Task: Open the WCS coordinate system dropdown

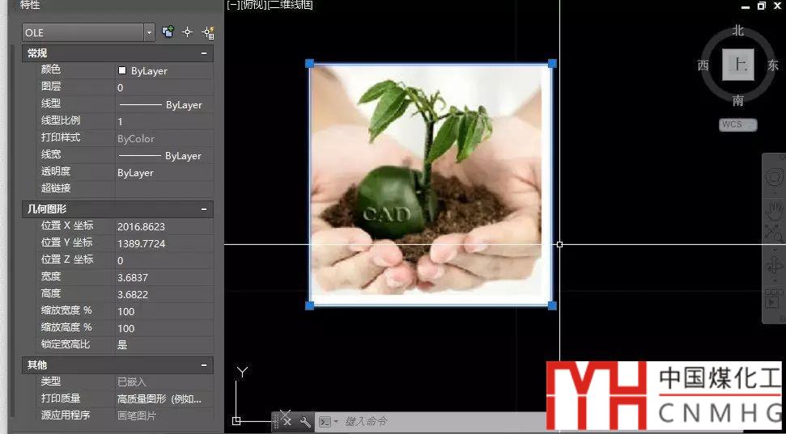Action: (737, 124)
